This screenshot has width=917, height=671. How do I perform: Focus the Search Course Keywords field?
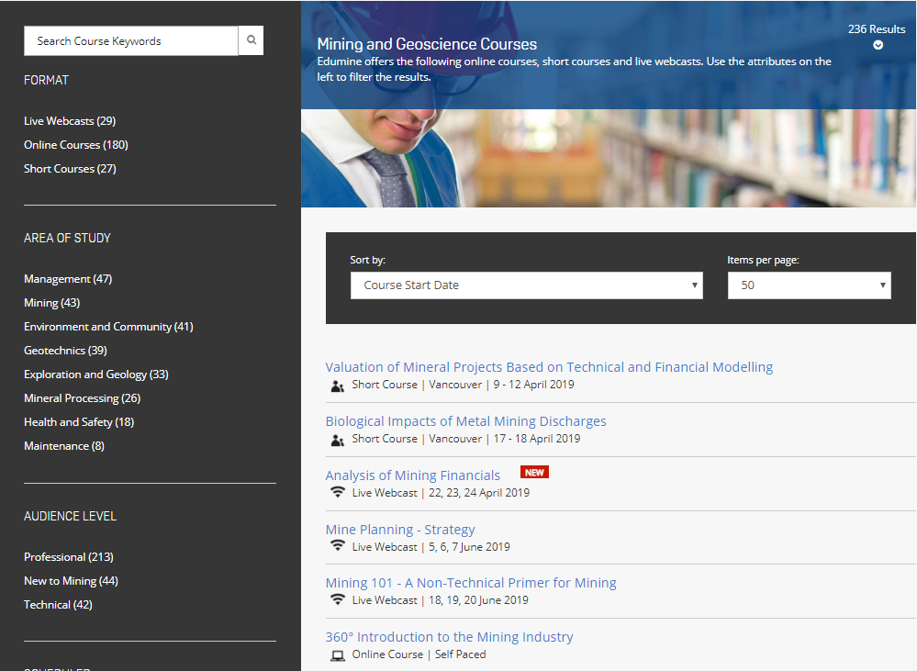tap(131, 41)
